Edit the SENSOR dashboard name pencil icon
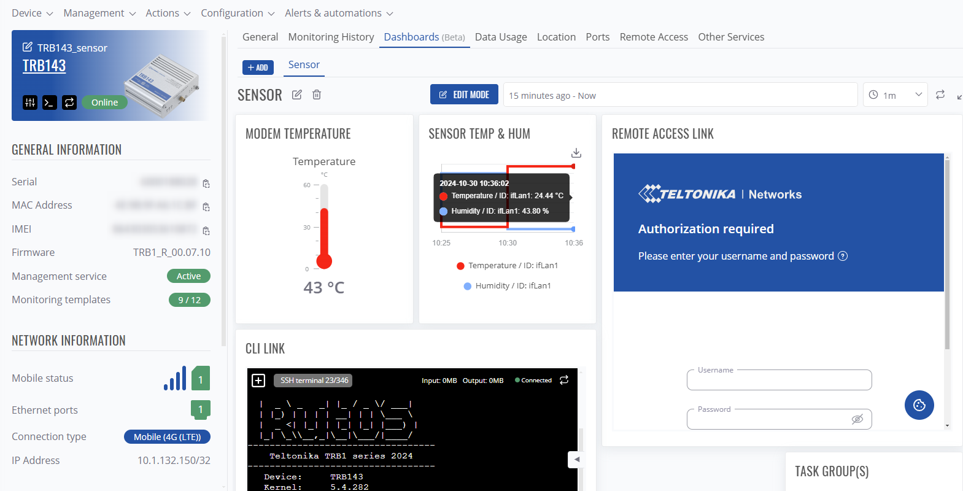Screen dimensions: 963x491 297,95
